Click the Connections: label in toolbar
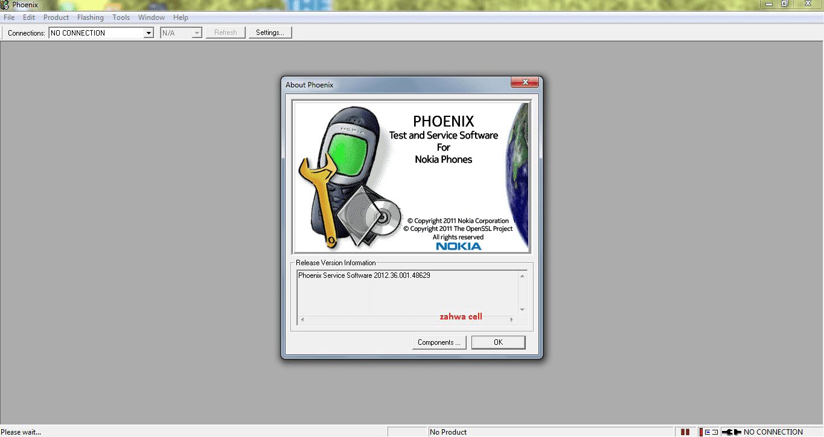Image resolution: width=824 pixels, height=437 pixels. pos(27,33)
